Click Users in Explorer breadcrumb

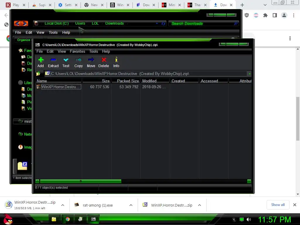pos(80,23)
